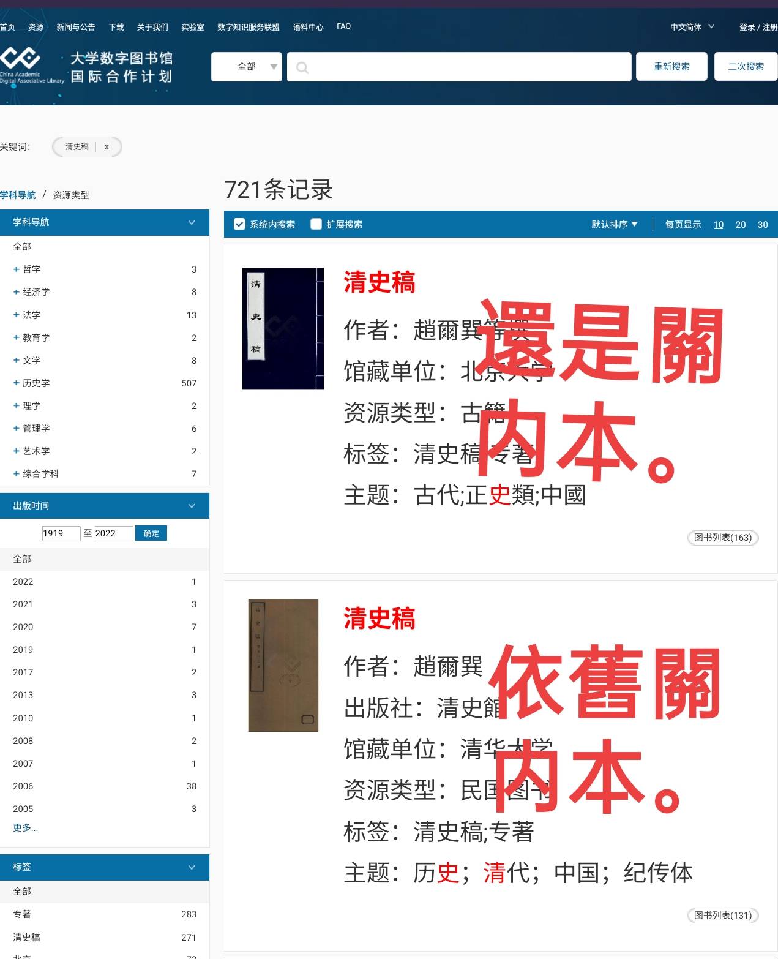This screenshot has width=778, height=959.
Task: Open the 中文简体 language dropdown
Action: (x=692, y=27)
